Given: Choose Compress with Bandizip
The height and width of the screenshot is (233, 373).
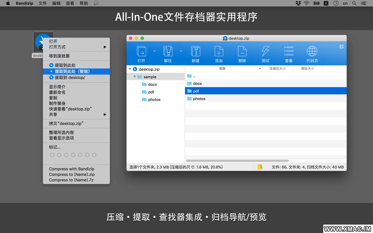Looking at the screenshot, I should (x=76, y=169).
